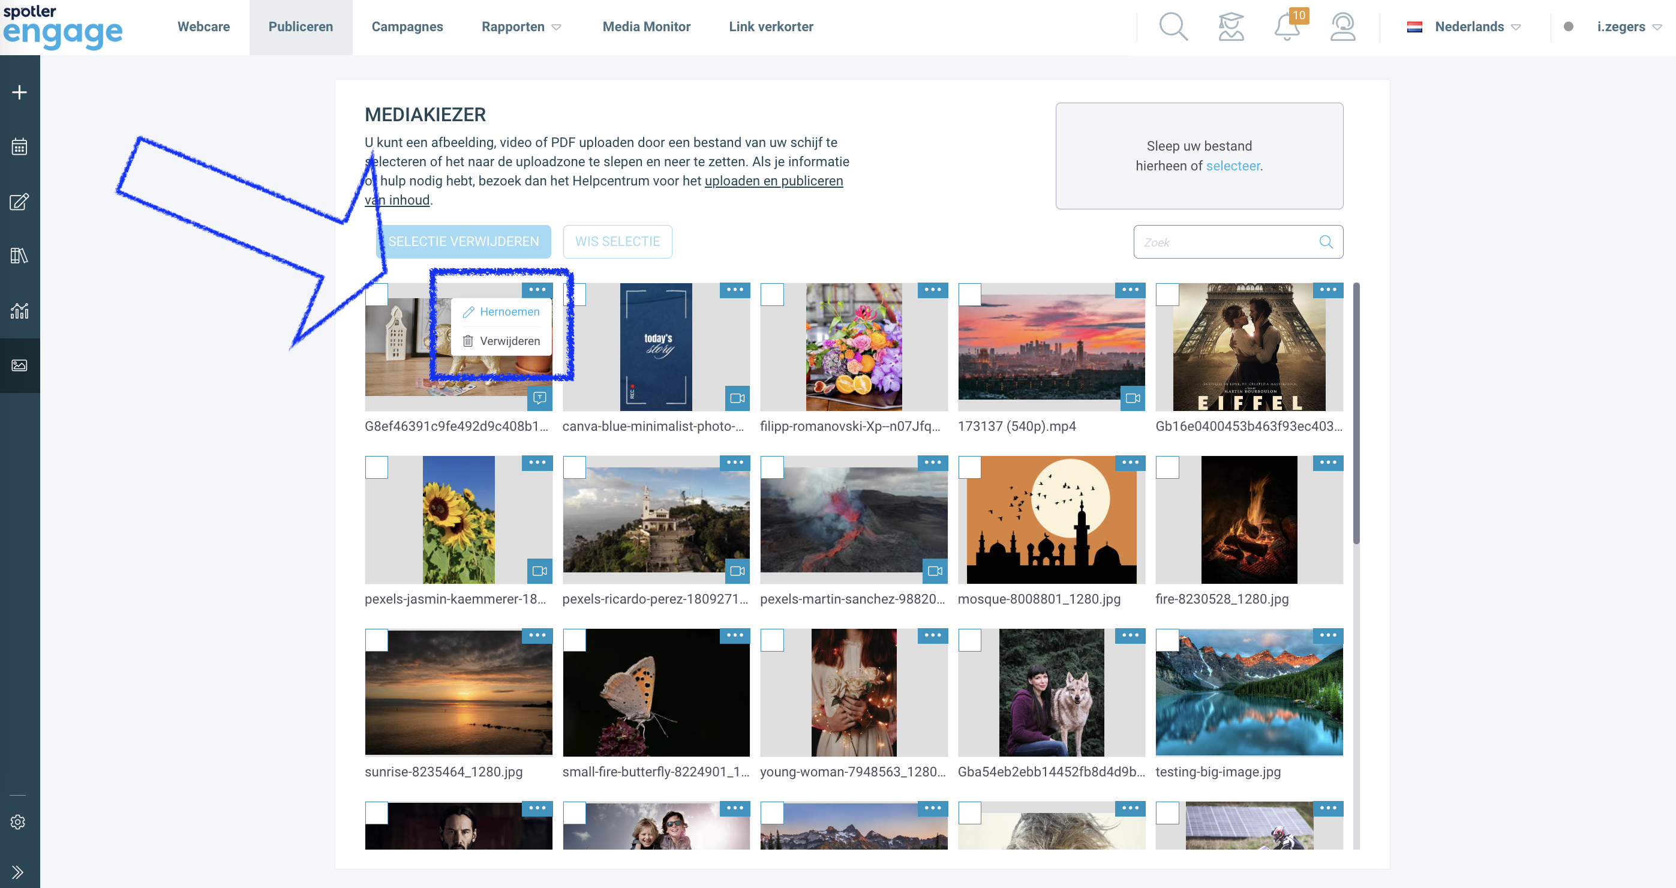Open three-dots menu on Gba54eb2ebb14452 item

1130,635
